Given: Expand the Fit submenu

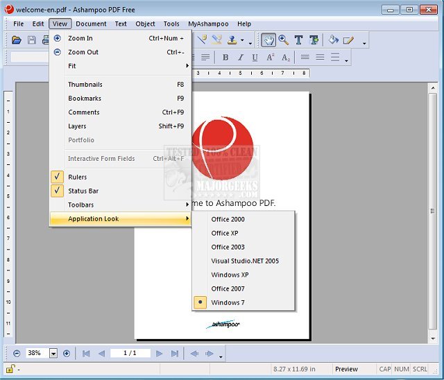Looking at the screenshot, I should point(72,66).
